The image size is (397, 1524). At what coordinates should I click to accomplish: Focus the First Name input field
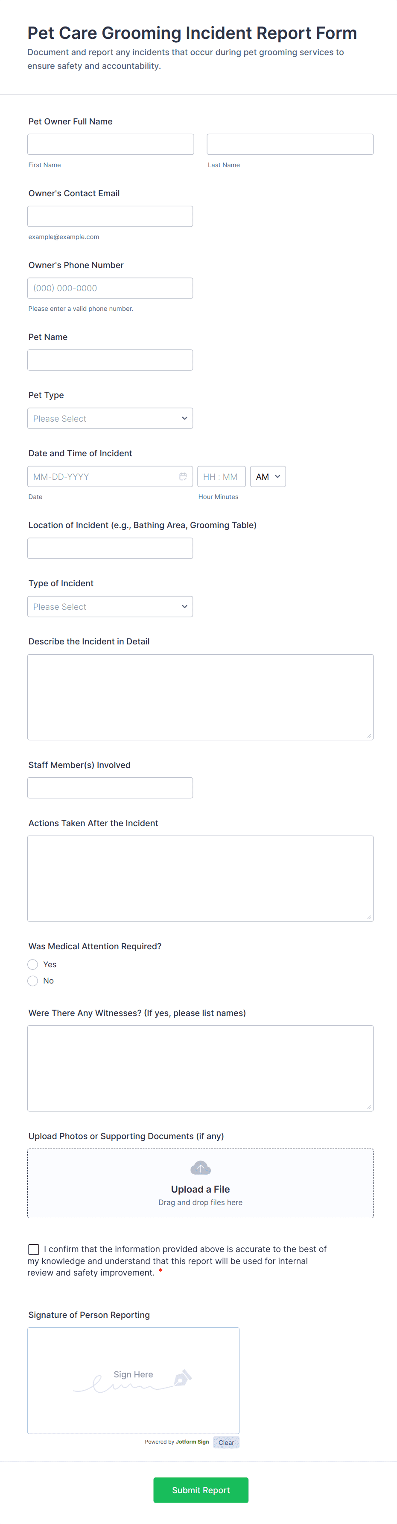coord(111,145)
